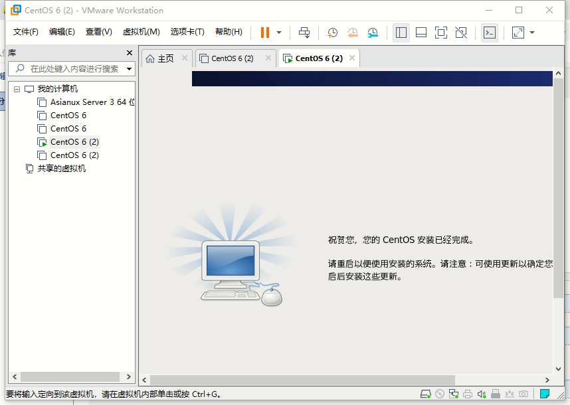
Task: Send Ctrl+Alt+Del to the virtual machine
Action: [x=304, y=33]
